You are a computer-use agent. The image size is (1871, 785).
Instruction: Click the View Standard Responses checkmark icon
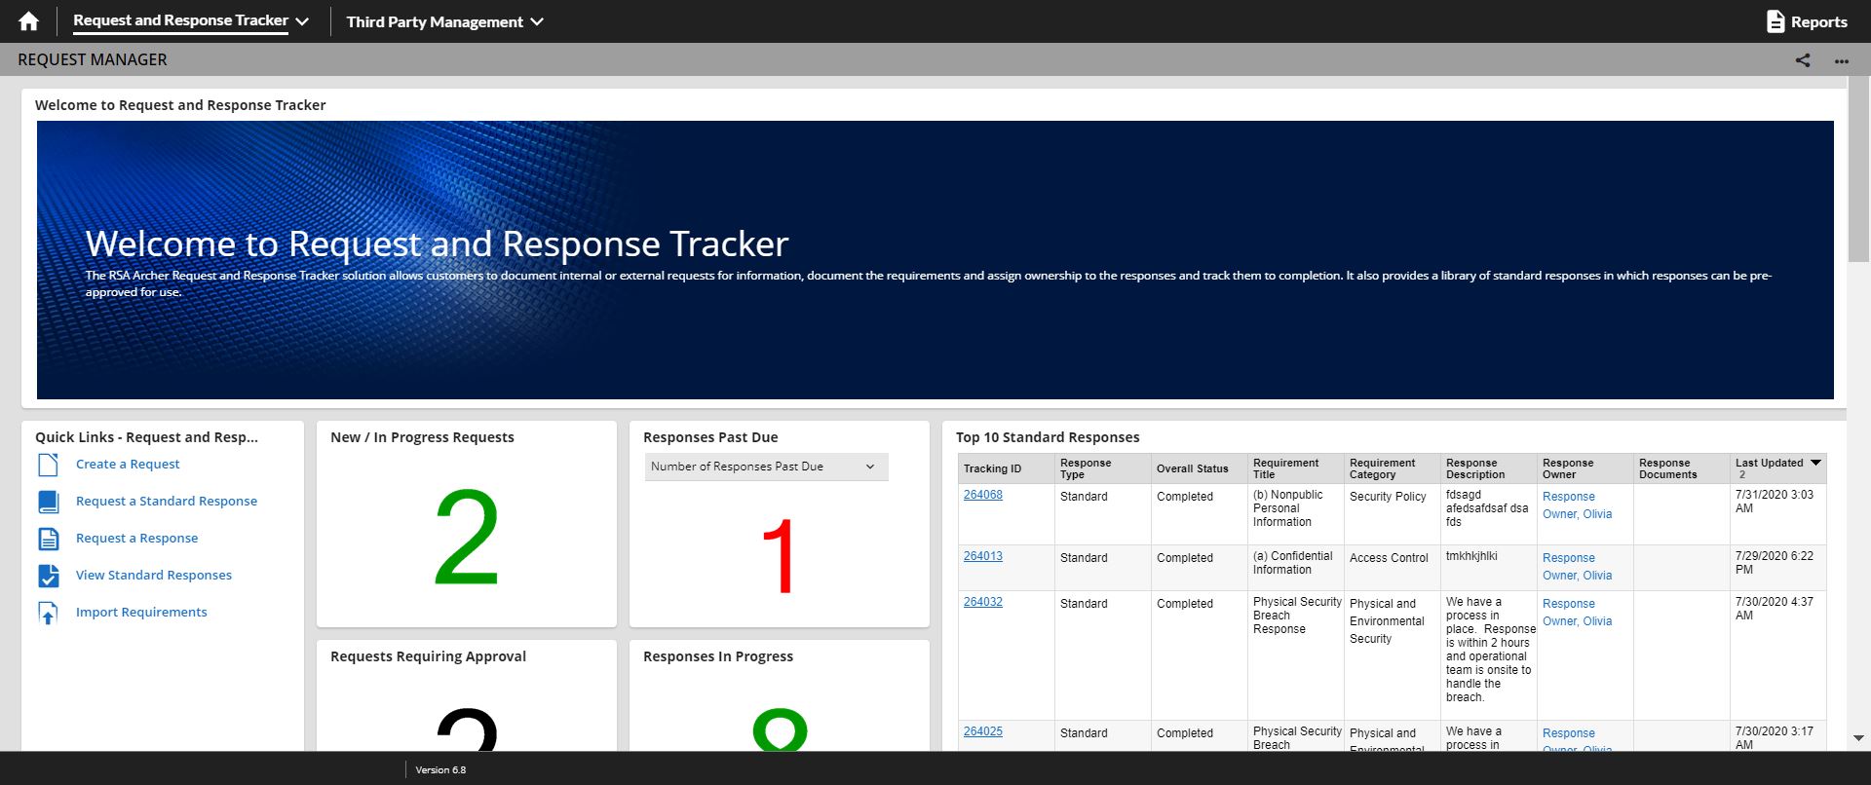click(48, 576)
